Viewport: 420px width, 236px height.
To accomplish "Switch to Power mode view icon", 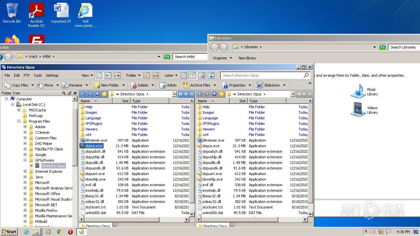I will pos(108,75).
